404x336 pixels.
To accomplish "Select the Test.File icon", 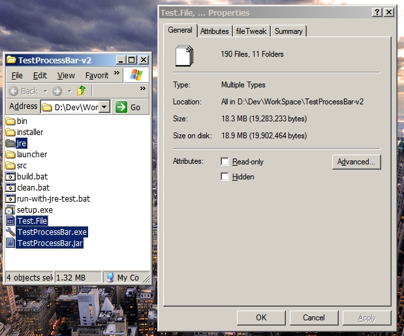I will coord(10,221).
